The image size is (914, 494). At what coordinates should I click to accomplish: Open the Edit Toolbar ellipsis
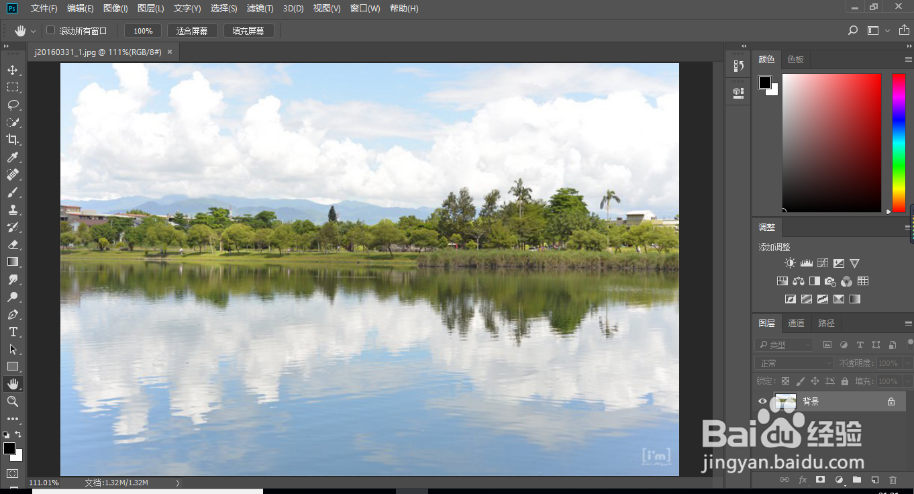12,419
